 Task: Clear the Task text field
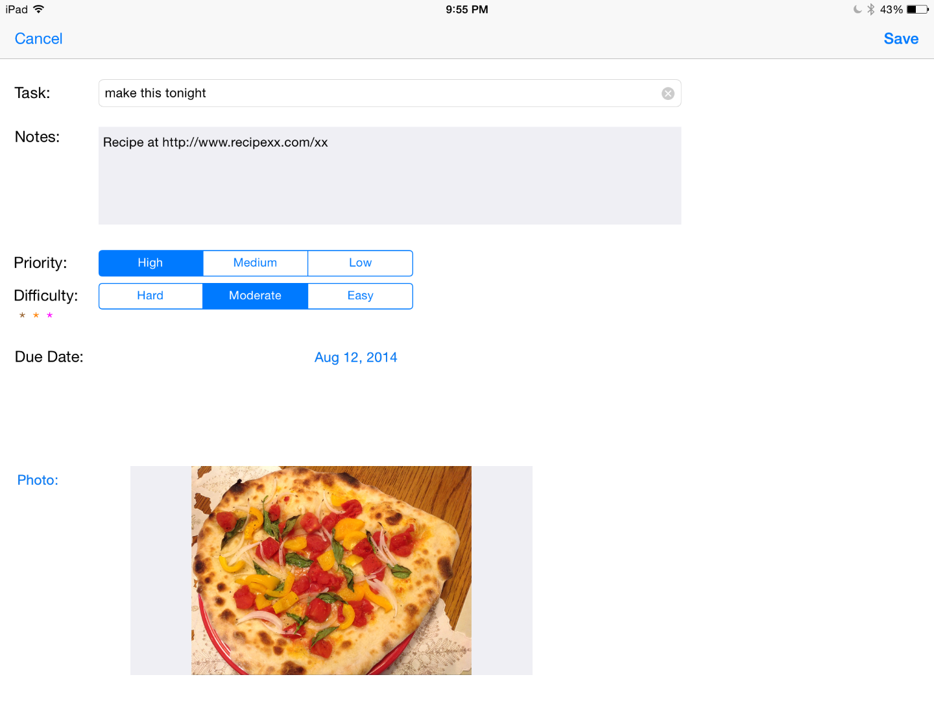click(x=667, y=93)
